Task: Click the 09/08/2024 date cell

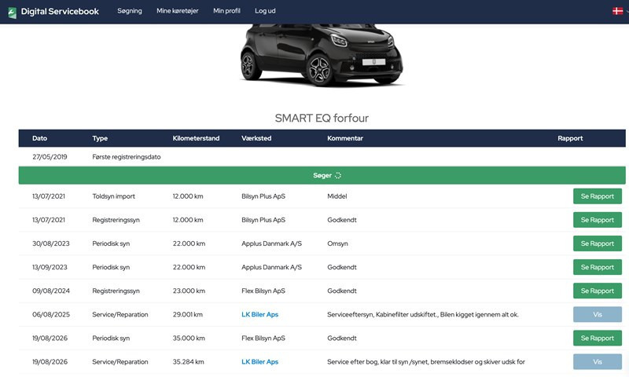Action: [x=51, y=291]
